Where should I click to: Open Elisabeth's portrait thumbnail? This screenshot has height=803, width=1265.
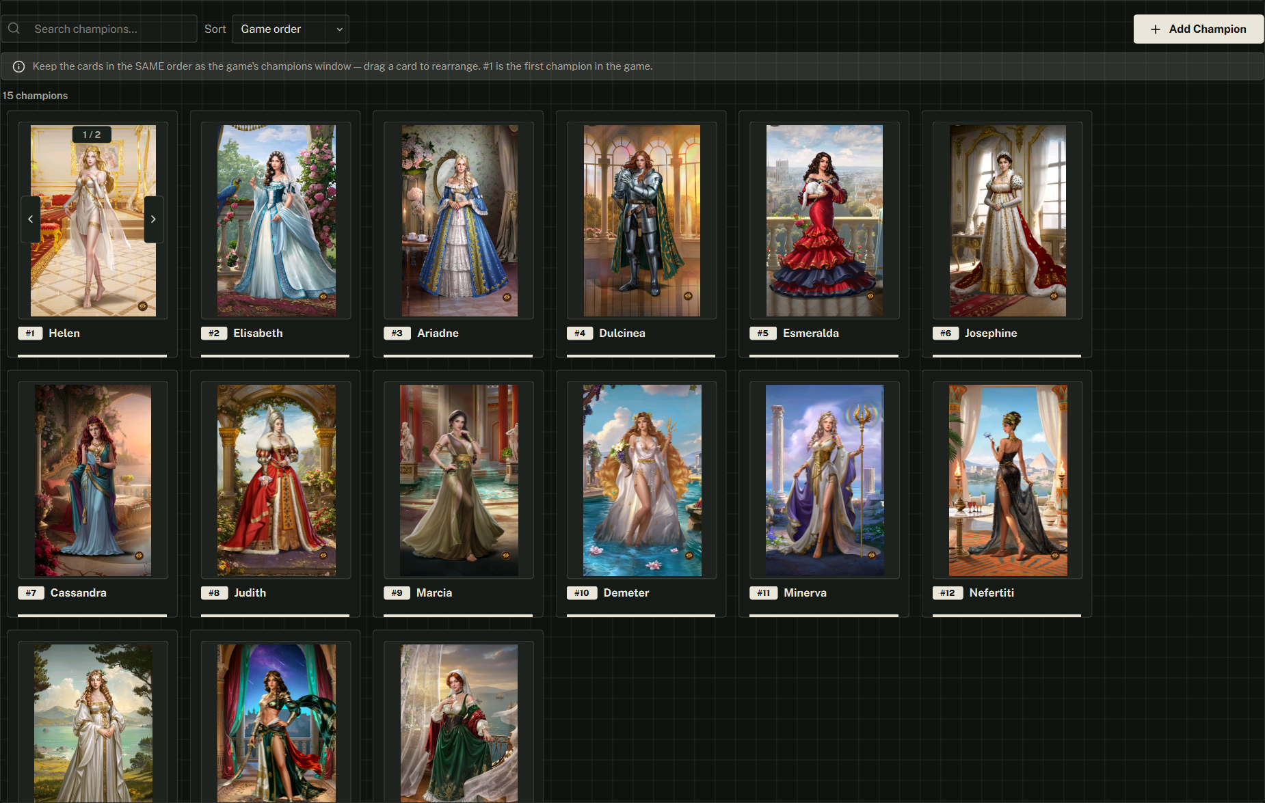click(276, 221)
